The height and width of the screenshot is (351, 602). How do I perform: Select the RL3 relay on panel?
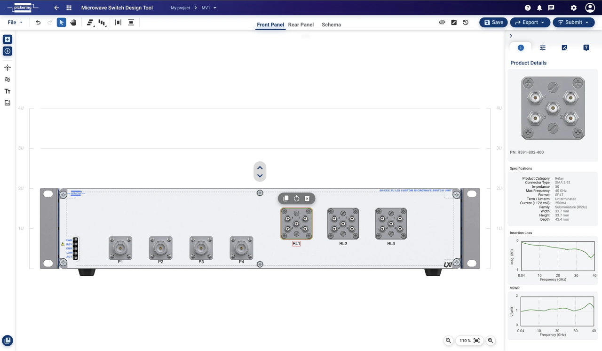point(391,223)
